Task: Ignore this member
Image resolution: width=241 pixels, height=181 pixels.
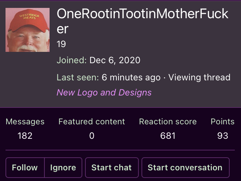Action: coord(63,168)
